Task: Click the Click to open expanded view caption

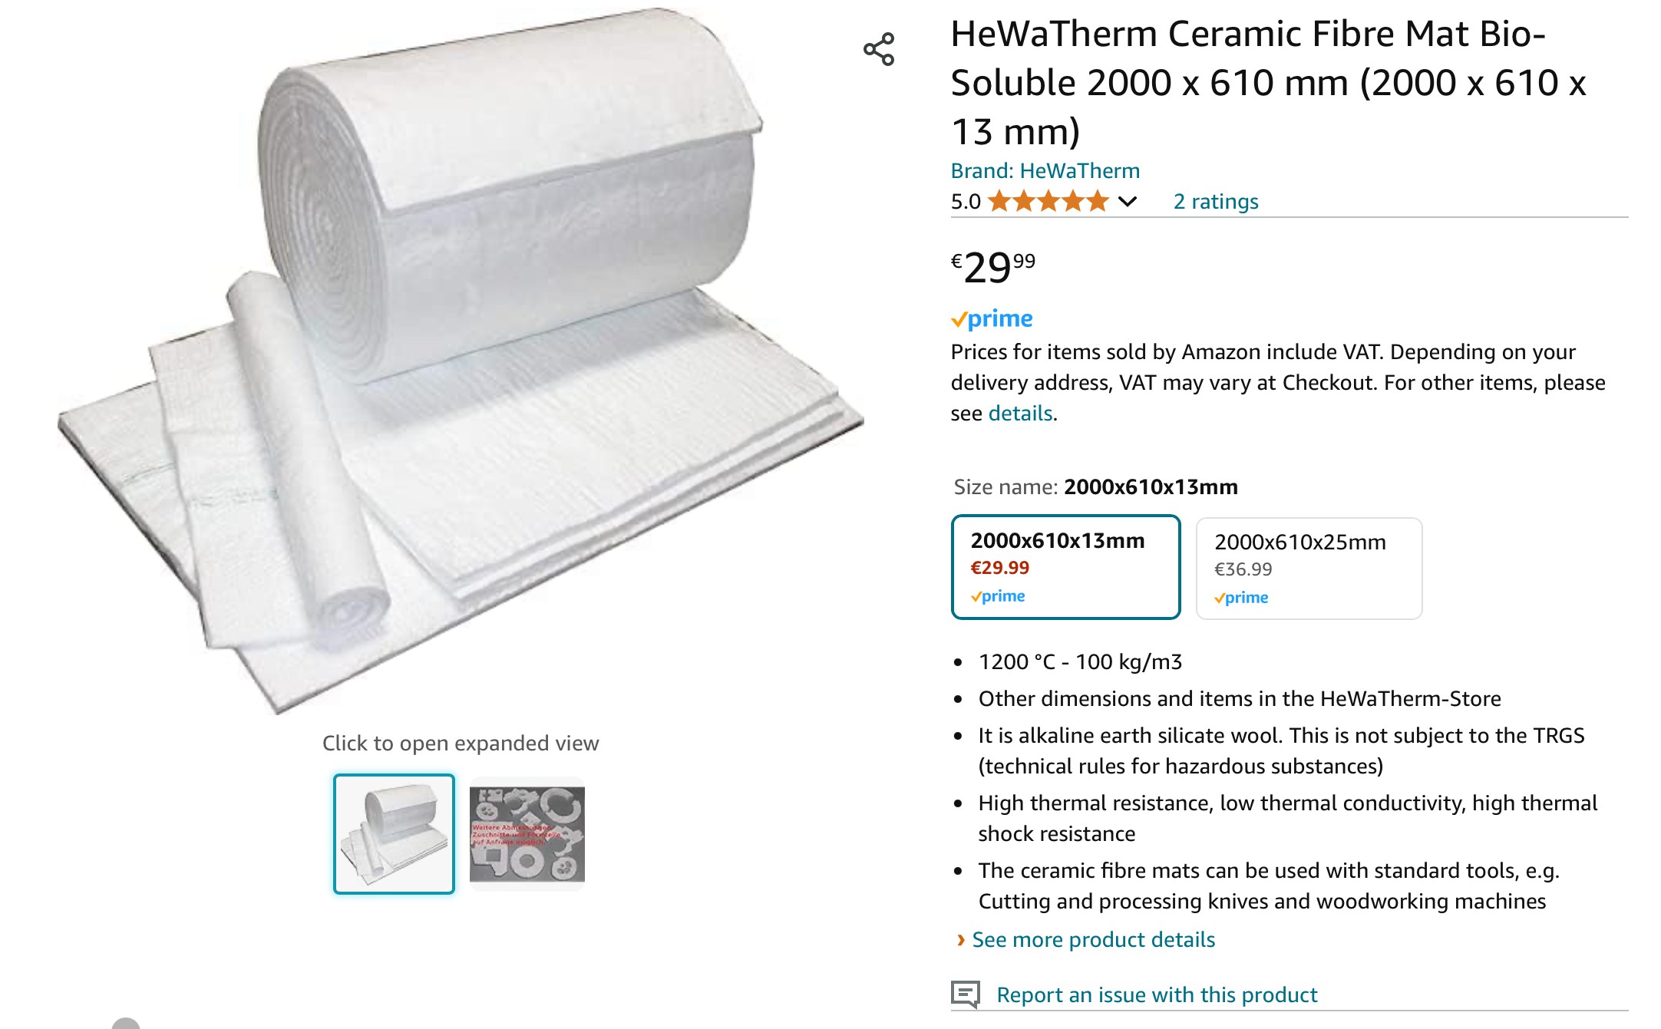Action: pyautogui.click(x=461, y=743)
